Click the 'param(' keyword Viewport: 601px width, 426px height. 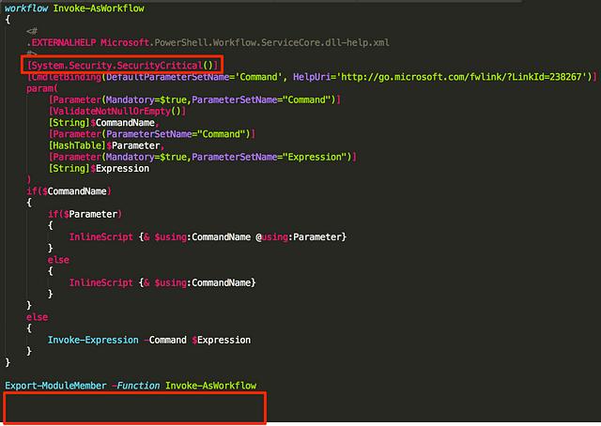click(41, 88)
